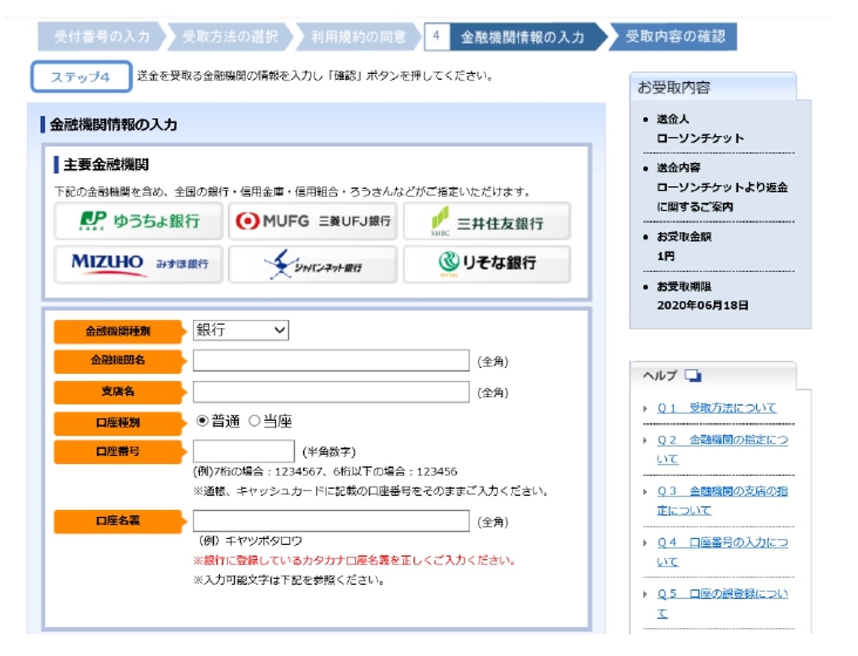Screen dimensions: 858x656
Task: Choose the MUFG 三菱UFJ銀行 logo button
Action: pyautogui.click(x=313, y=221)
